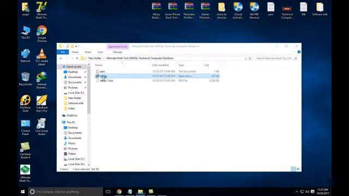349x196 pixels.
Task: Click the Back arrow in Explorer
Action: click(x=61, y=58)
